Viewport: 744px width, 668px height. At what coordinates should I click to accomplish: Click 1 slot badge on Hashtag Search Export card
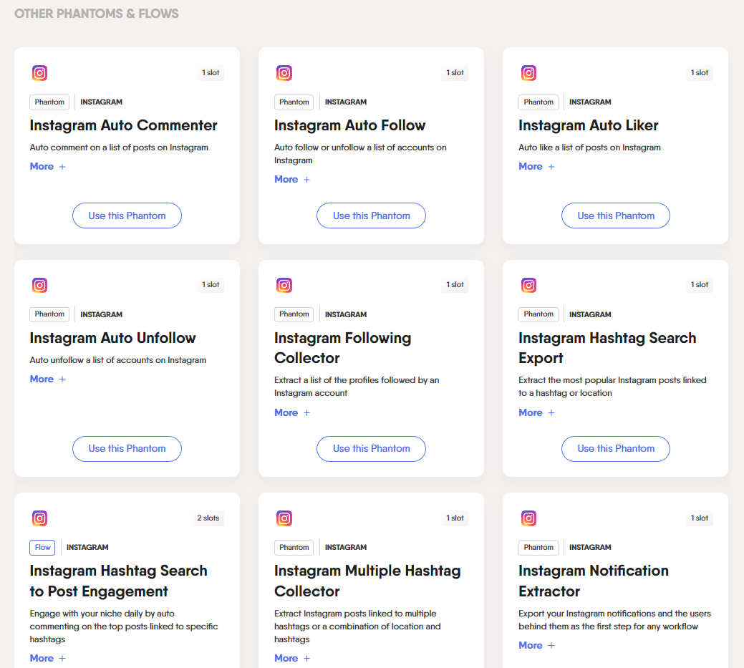click(x=700, y=285)
